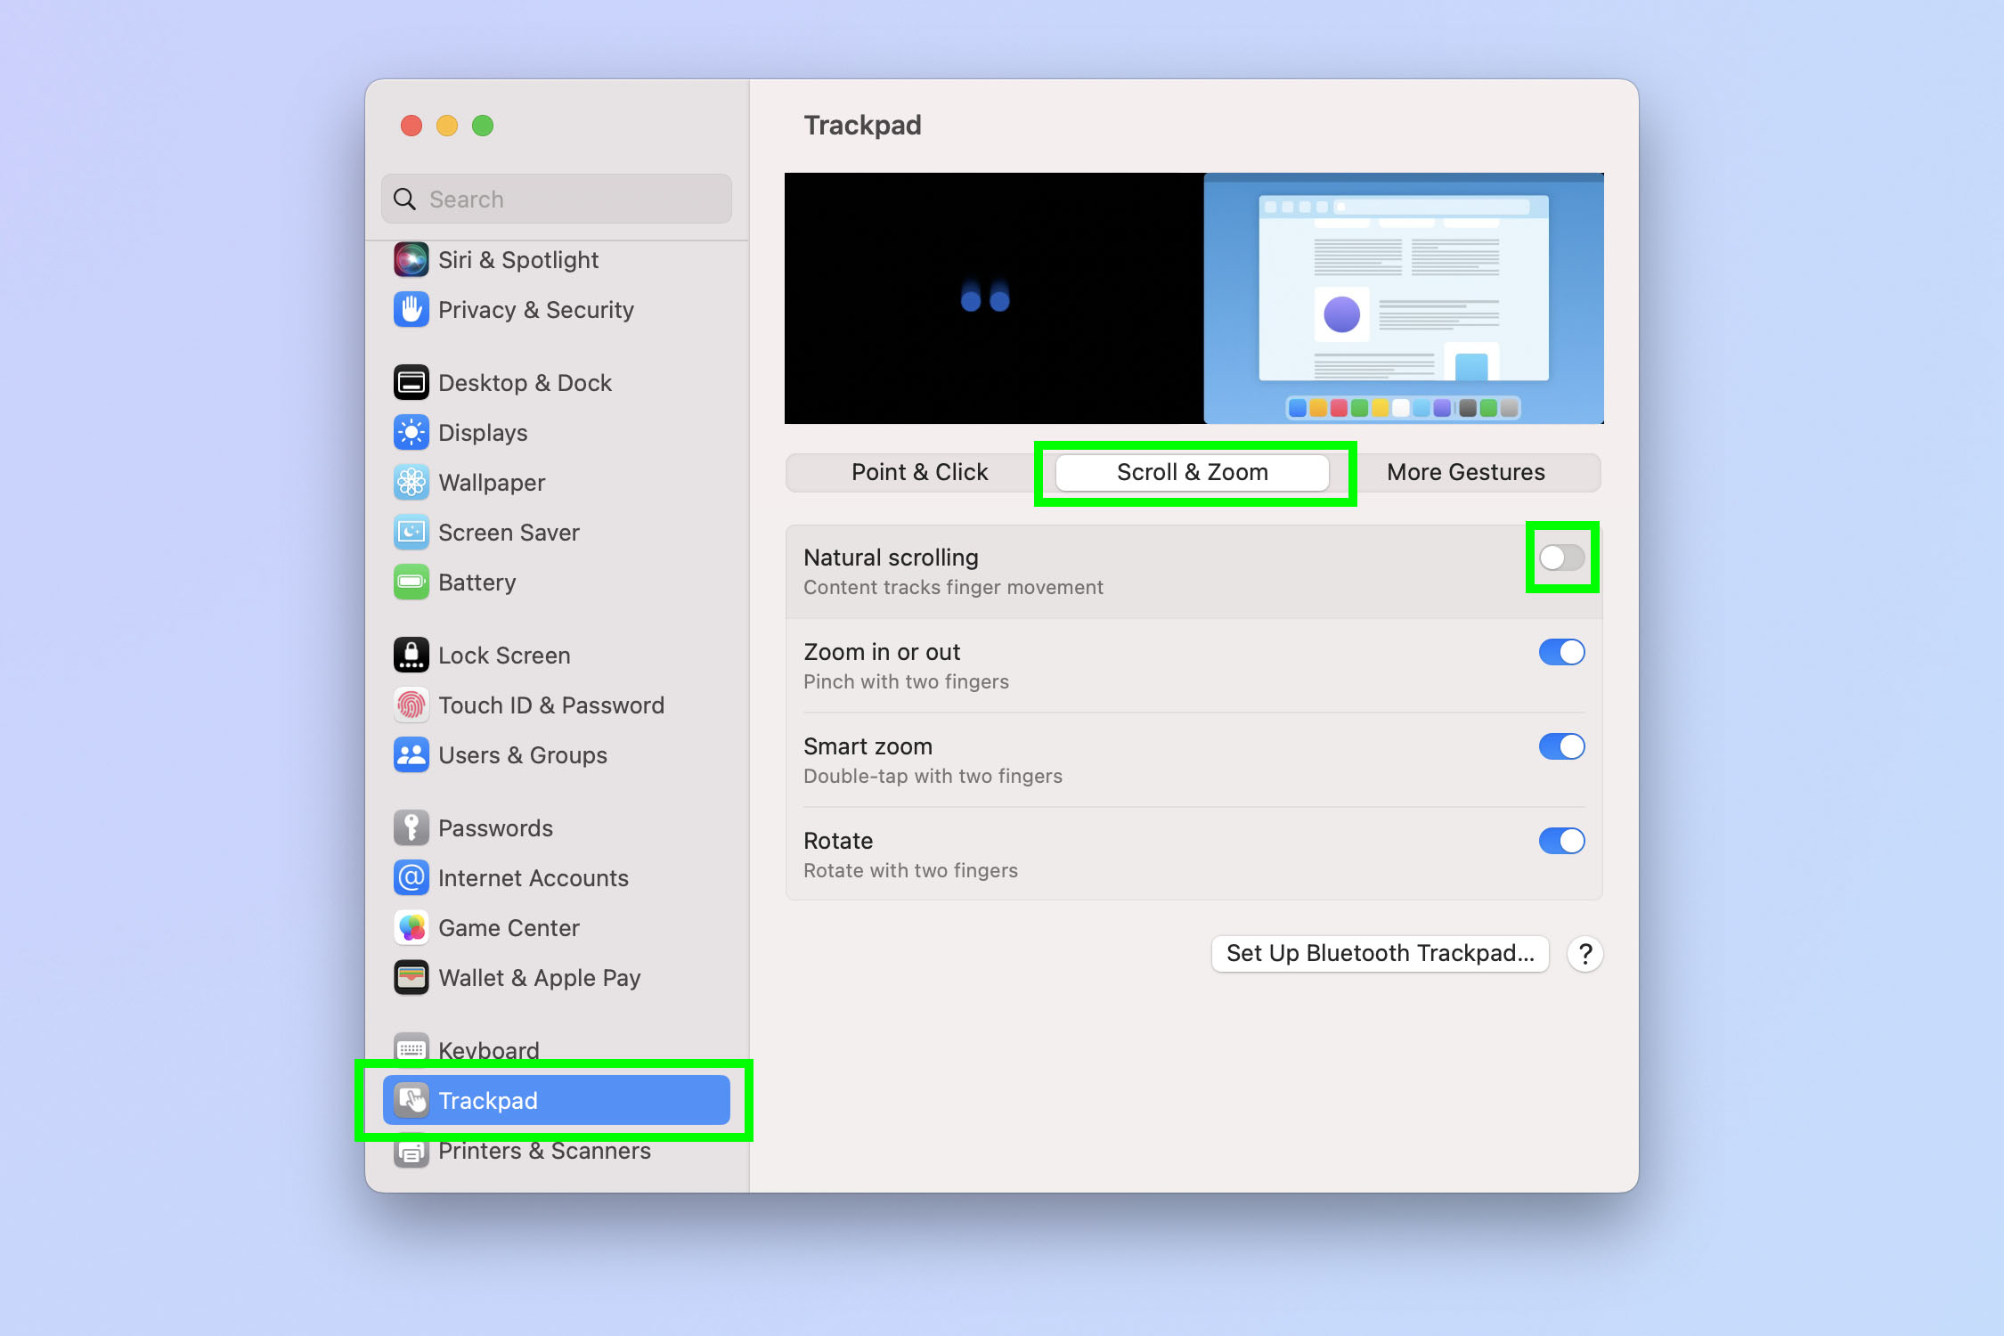
Task: Disable Rotate gesture toggle
Action: pos(1560,840)
